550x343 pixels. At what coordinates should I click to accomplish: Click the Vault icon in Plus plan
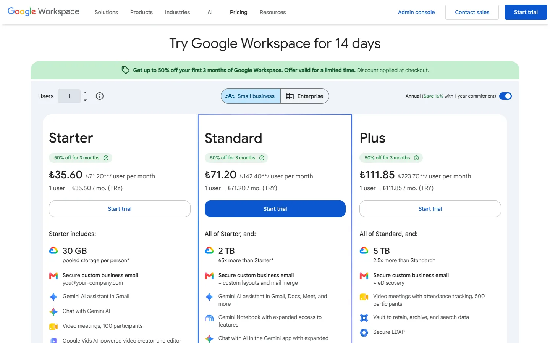point(364,317)
